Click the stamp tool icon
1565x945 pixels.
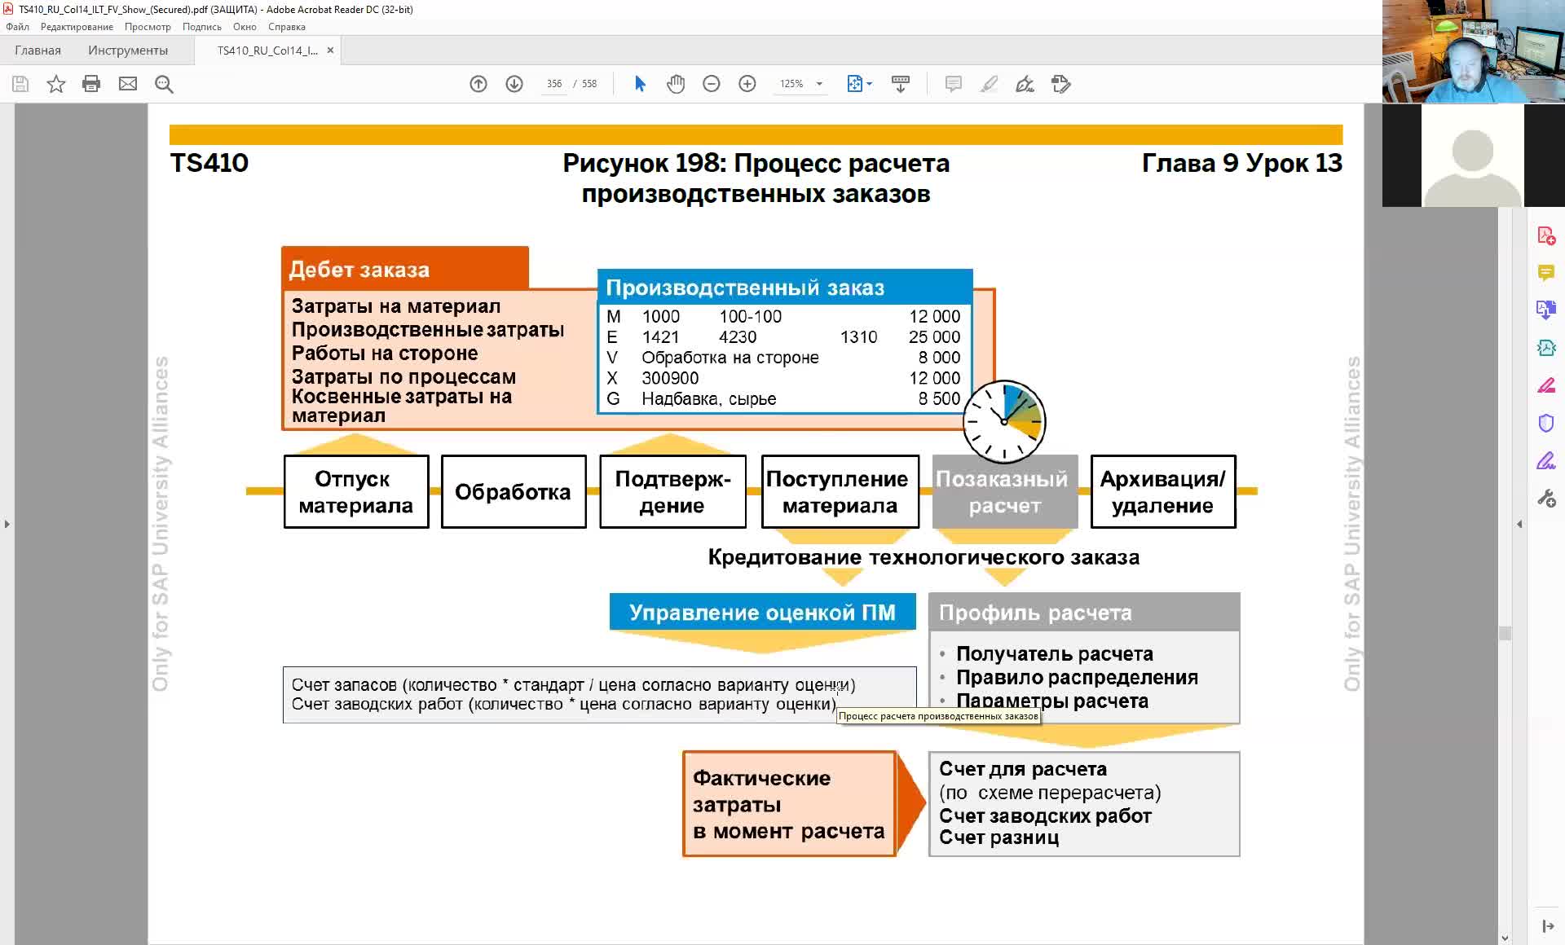coord(1060,84)
